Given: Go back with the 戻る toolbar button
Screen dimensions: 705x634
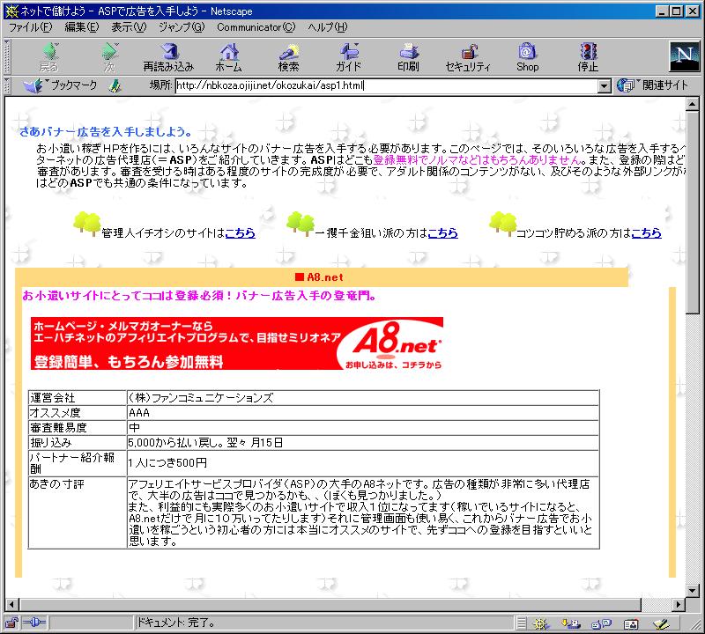Looking at the screenshot, I should click(x=49, y=57).
